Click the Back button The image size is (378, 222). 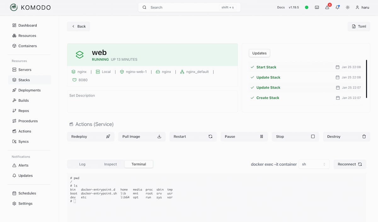(78, 26)
